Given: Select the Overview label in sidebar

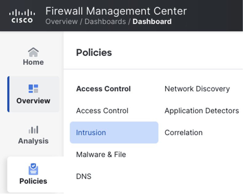Looking at the screenshot, I should (33, 101).
